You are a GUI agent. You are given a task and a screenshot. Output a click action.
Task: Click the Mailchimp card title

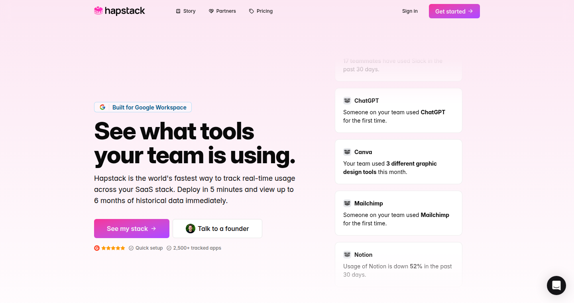pos(369,203)
